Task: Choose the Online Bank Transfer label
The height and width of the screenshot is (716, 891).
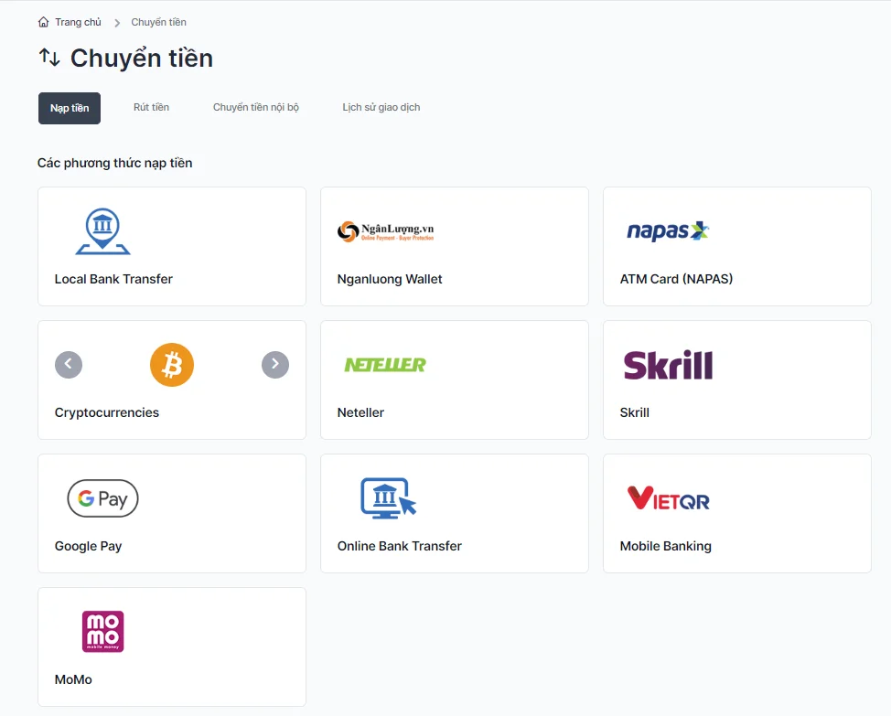Action: coord(400,546)
